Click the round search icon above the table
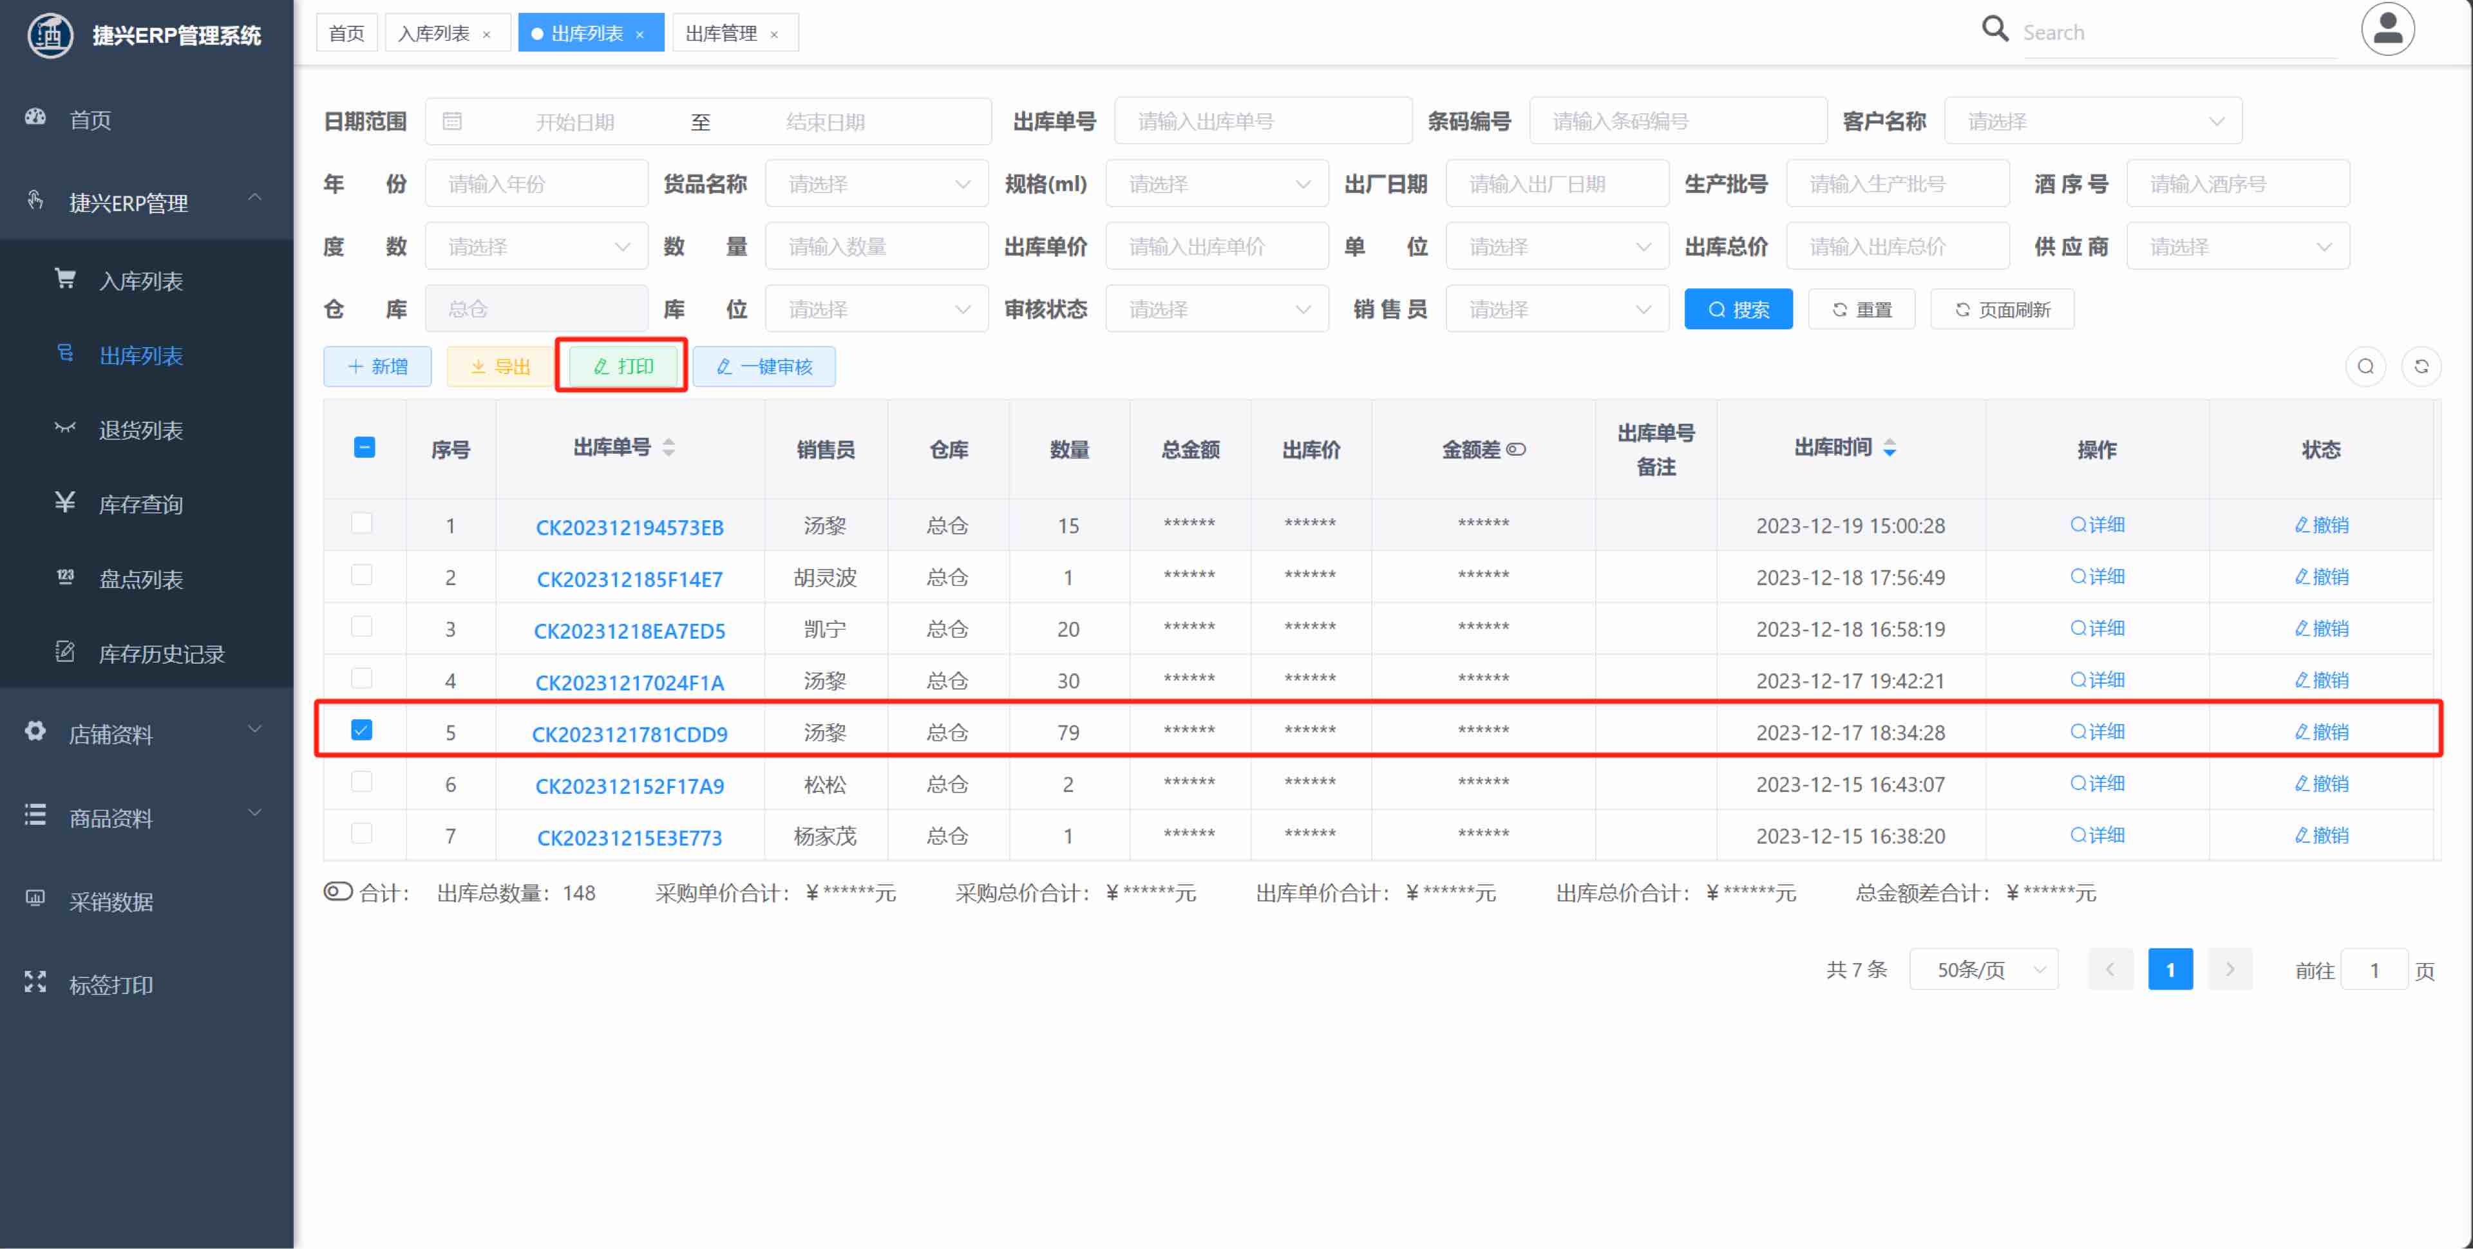Image resolution: width=2473 pixels, height=1249 pixels. click(2365, 366)
